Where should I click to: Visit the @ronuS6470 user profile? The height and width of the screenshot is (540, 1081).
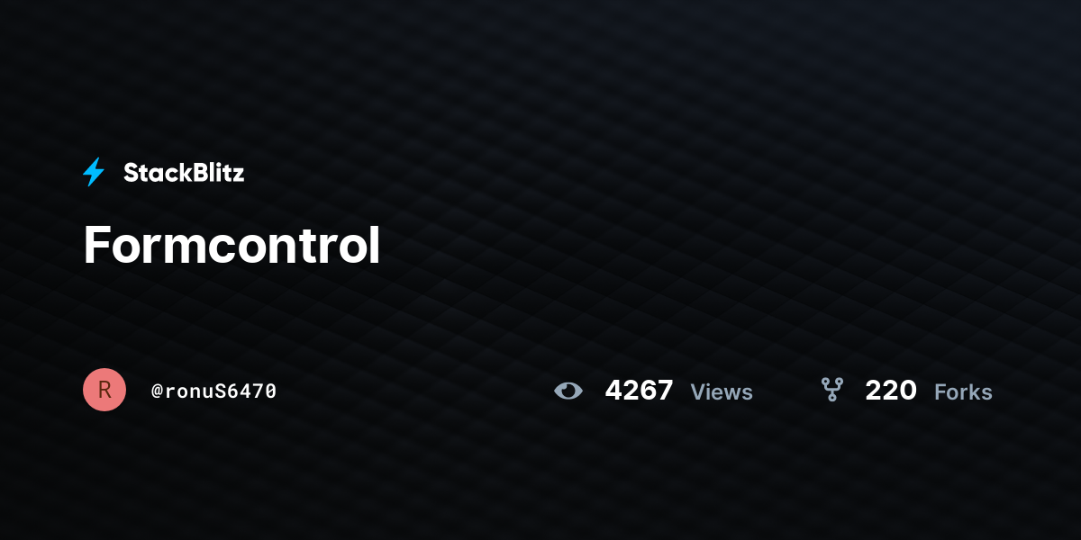[213, 391]
